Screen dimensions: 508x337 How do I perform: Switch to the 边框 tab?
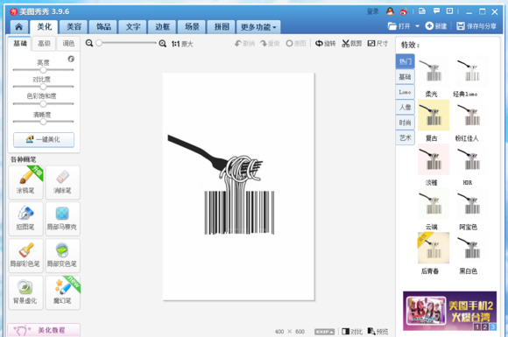(x=162, y=27)
